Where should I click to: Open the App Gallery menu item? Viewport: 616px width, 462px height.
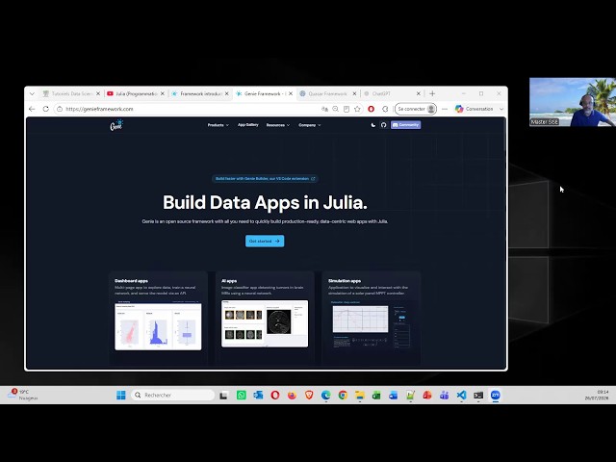coord(248,125)
